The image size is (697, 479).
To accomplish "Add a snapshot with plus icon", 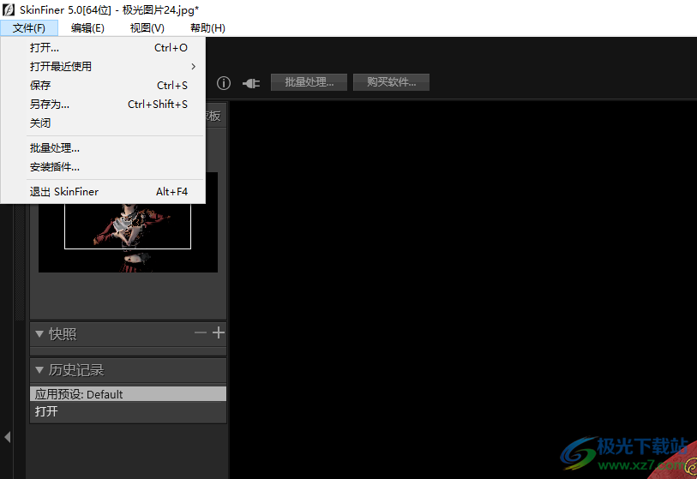I will coord(219,332).
